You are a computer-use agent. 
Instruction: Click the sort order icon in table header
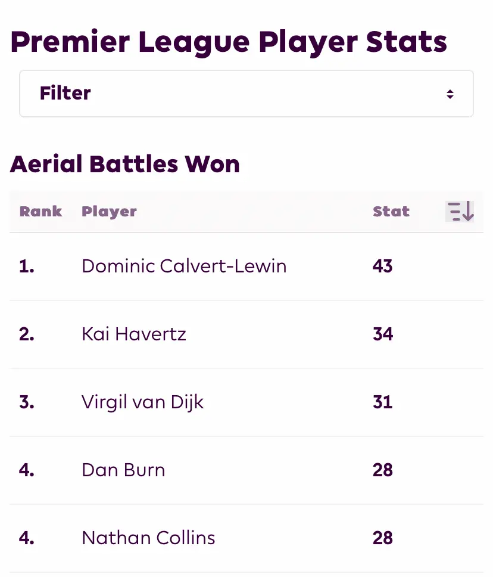(460, 212)
